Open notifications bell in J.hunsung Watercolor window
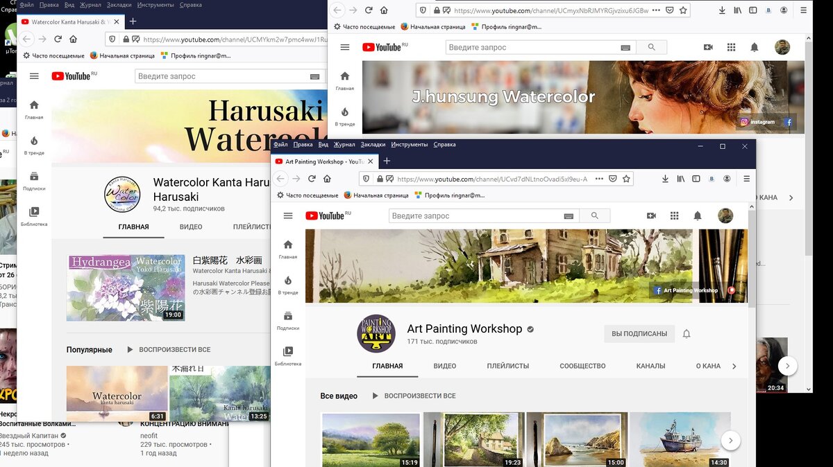 (755, 47)
